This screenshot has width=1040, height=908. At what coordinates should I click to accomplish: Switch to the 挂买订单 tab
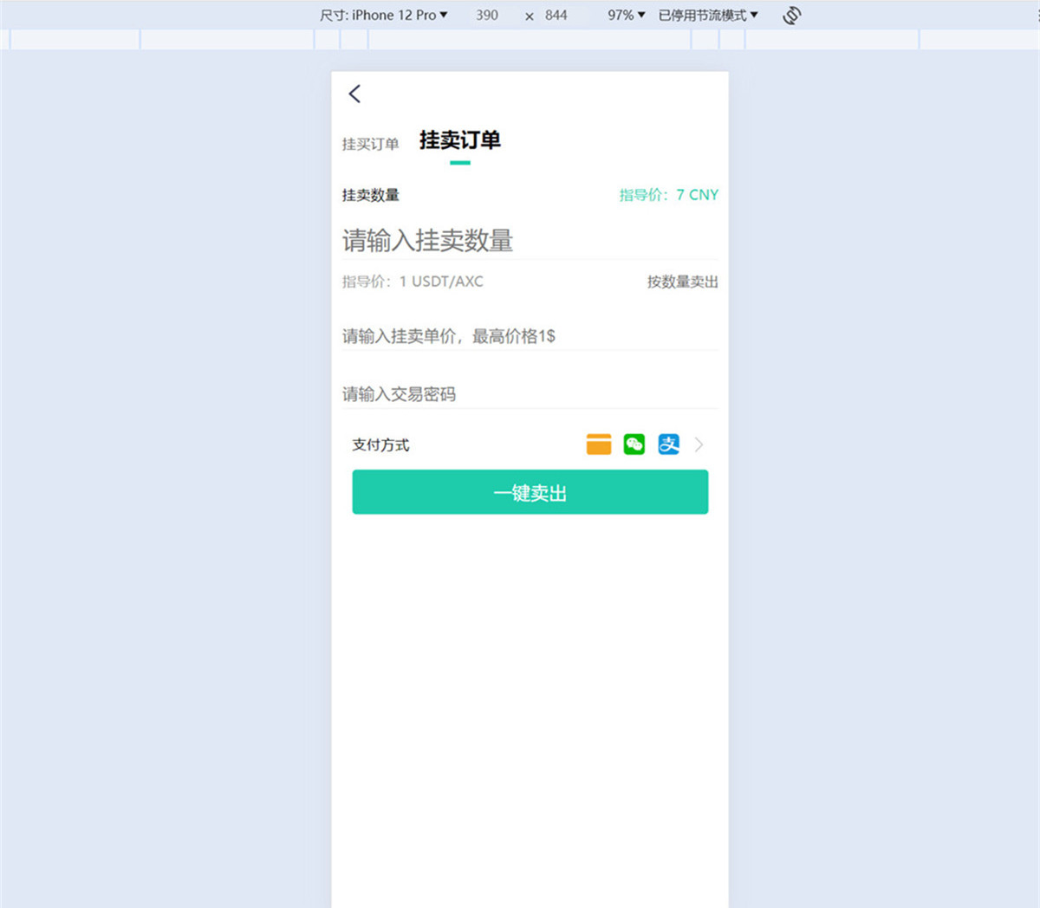click(x=370, y=144)
